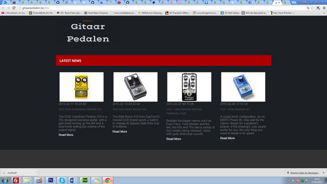Image resolution: width=327 pixels, height=184 pixels.
Task: Click the volume speaker icon in system tray
Action: click(x=293, y=181)
